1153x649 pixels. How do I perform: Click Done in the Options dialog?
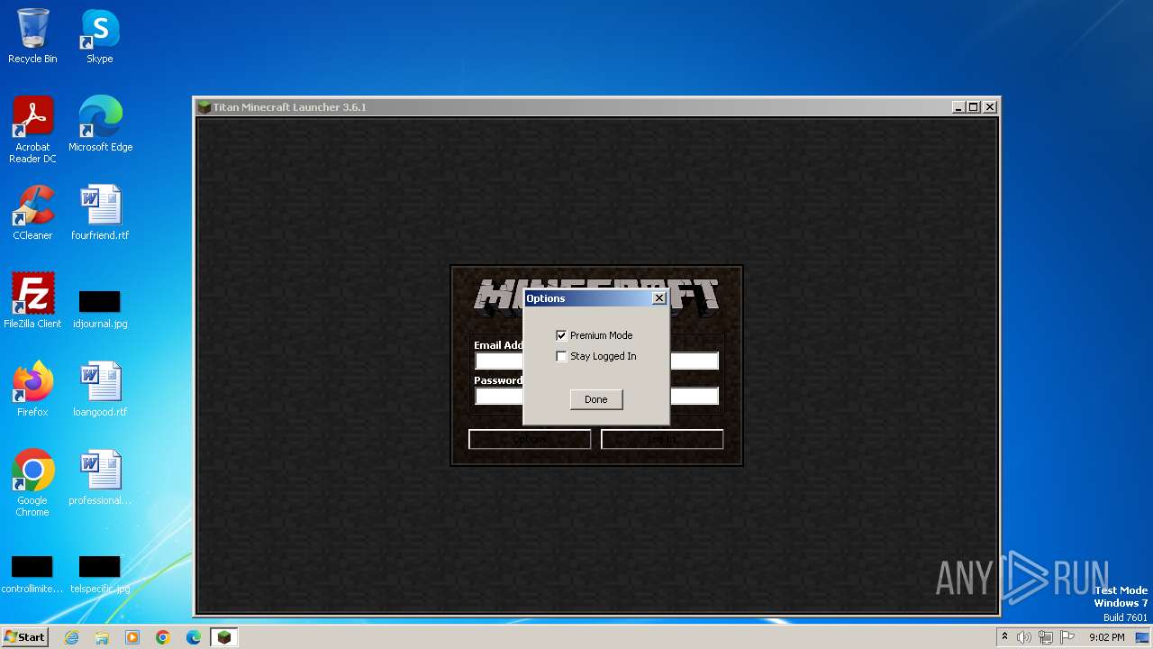[596, 399]
